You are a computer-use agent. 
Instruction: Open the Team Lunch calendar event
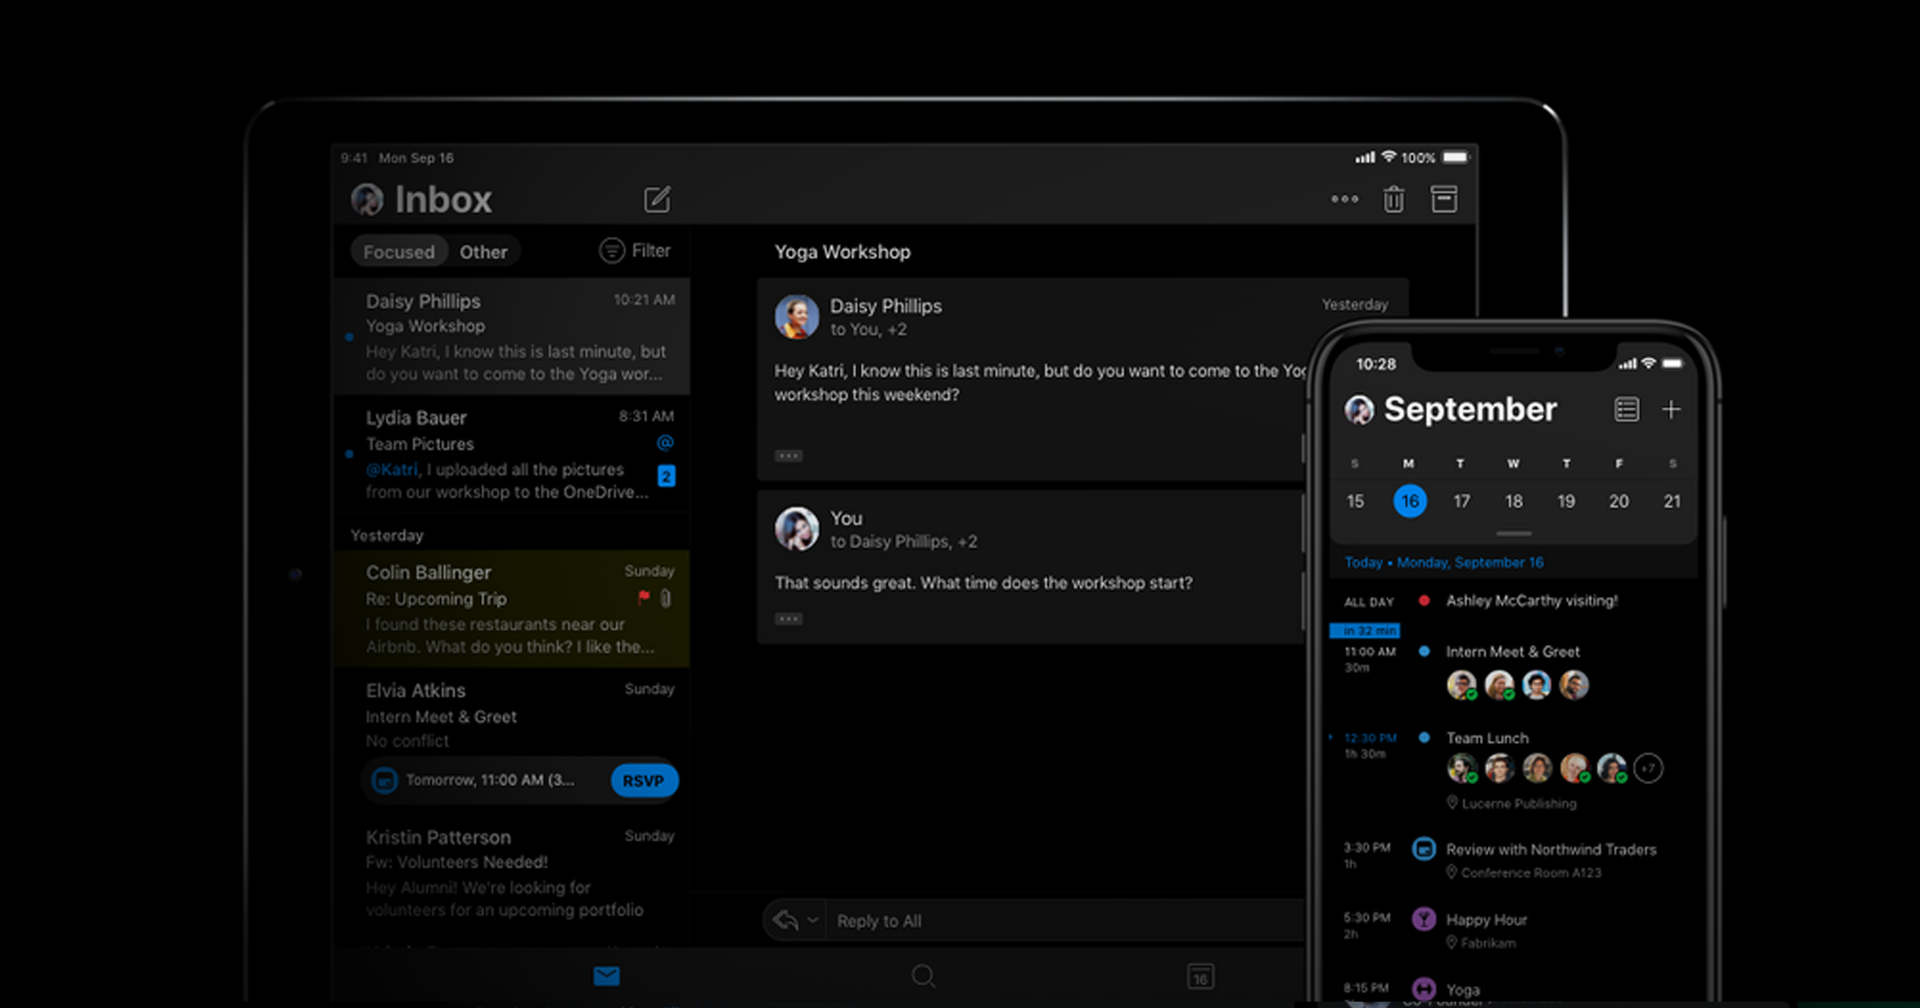(1514, 770)
